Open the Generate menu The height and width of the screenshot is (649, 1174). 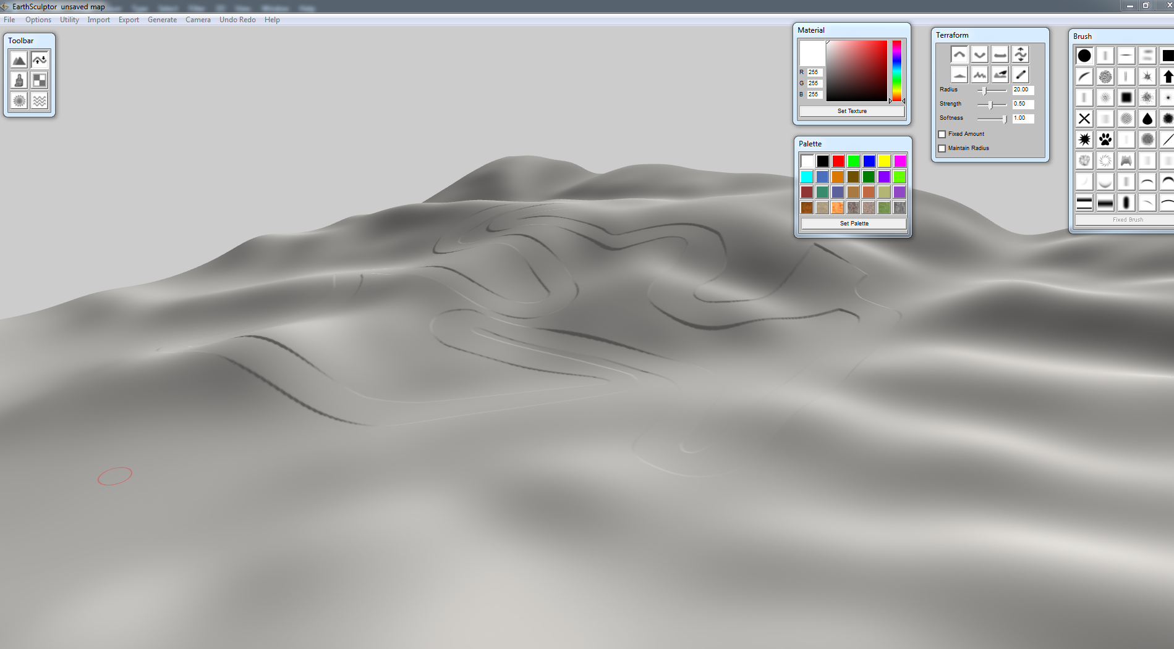click(162, 20)
